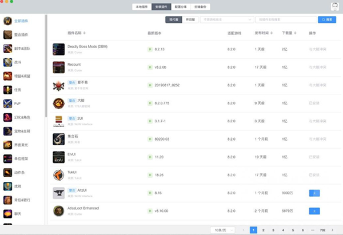
Task: Open the 10条/页 page size dropdown
Action: pyautogui.click(x=220, y=229)
